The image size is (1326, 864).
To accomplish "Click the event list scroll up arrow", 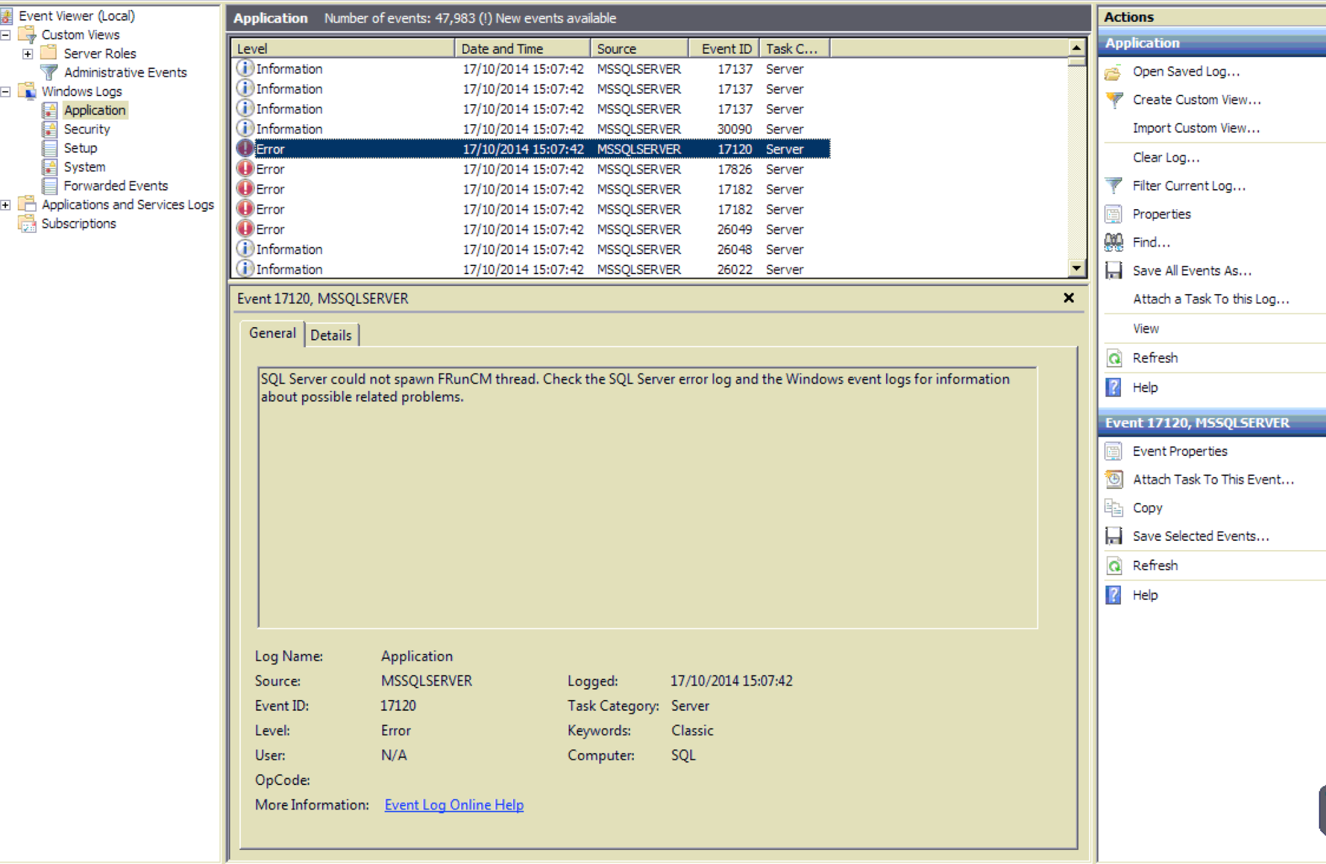I will [1076, 48].
